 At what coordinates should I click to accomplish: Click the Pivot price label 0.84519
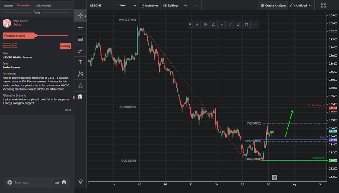click(x=333, y=140)
